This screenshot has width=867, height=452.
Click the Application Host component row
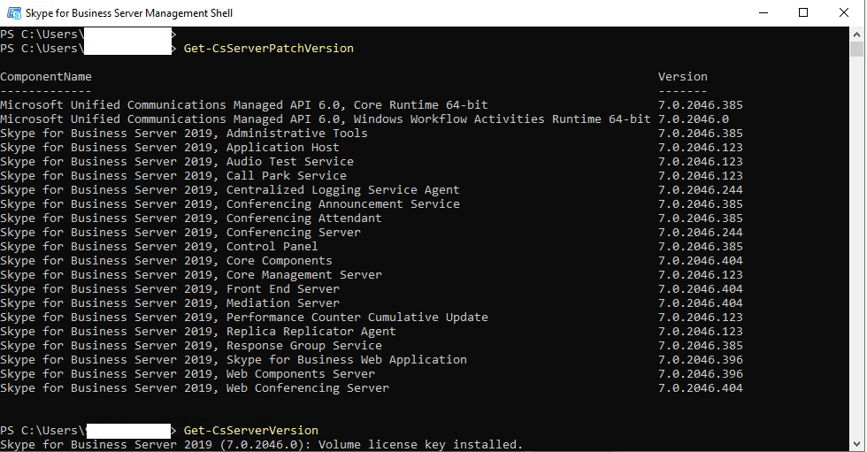[372, 148]
